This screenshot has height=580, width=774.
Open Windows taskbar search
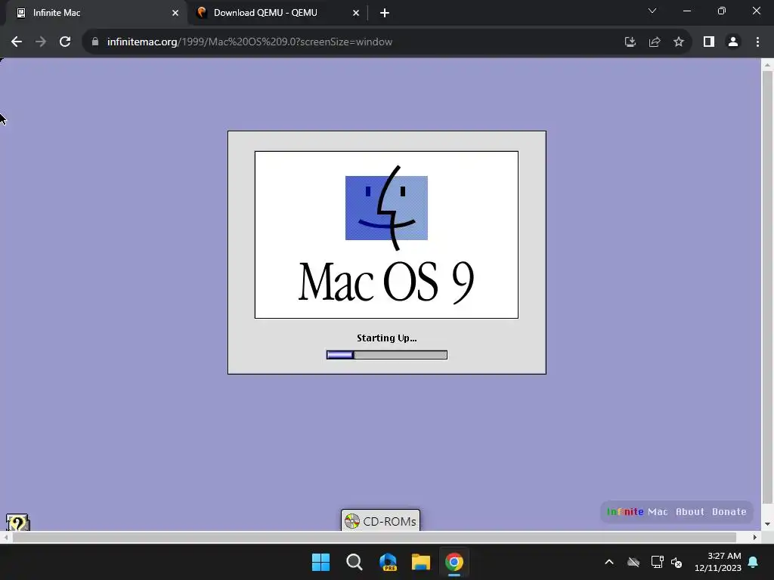click(x=354, y=562)
